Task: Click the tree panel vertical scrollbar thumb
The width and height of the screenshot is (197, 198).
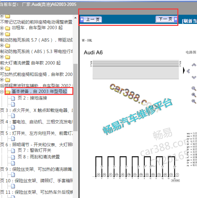Action: click(75, 98)
